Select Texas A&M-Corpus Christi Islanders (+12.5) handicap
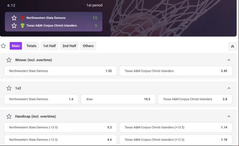The height and width of the screenshot is (146, 239). pos(176,140)
